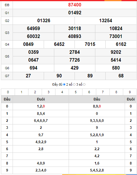Click digit filter cell 5
The image size is (137, 175).
click(x=76, y=92)
